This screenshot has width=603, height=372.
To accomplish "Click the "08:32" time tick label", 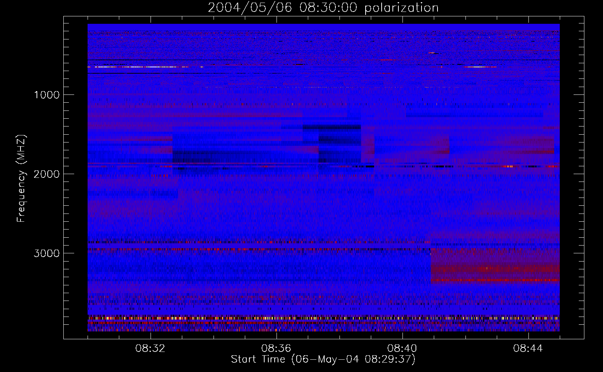I will coord(150,349).
